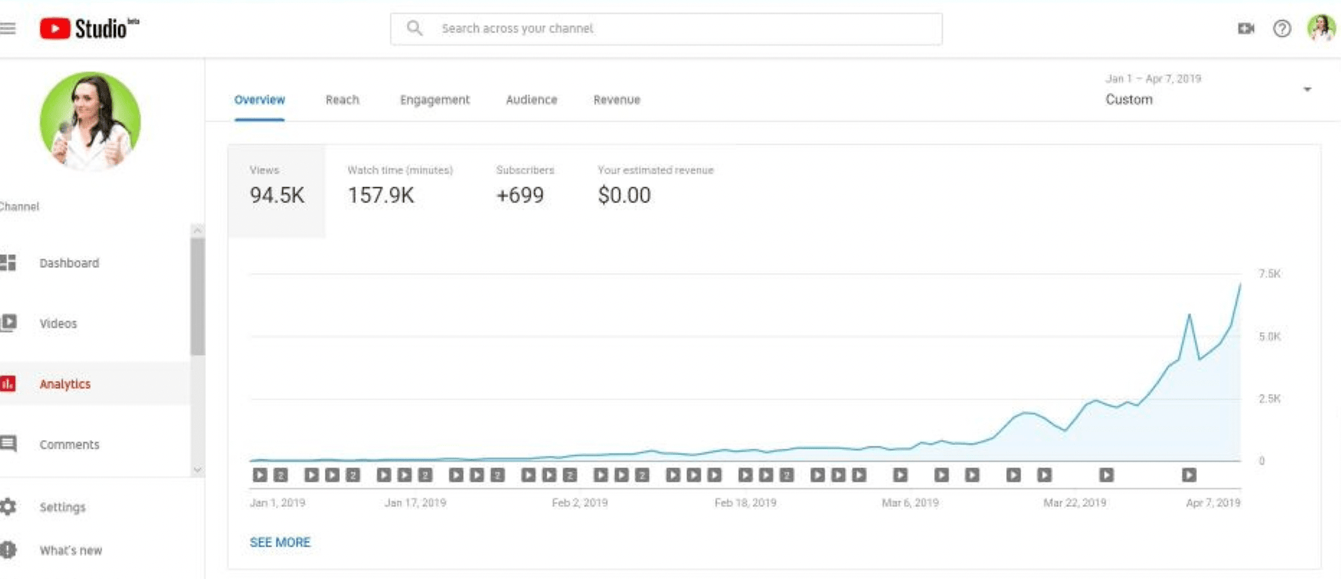Select the Subscribers metric card
Screen dimensions: 1341x579
tap(525, 186)
